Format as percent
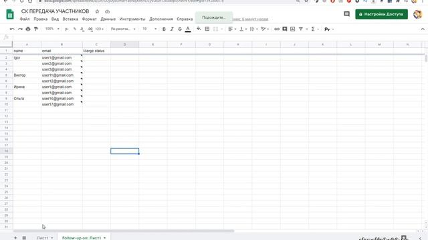 click(x=74, y=29)
